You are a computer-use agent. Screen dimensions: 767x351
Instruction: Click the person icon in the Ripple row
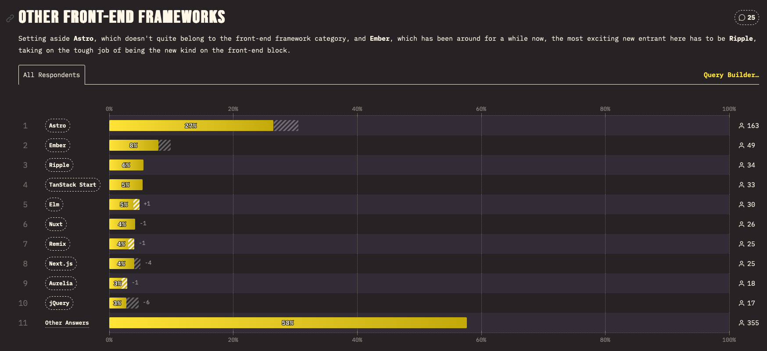[742, 165]
